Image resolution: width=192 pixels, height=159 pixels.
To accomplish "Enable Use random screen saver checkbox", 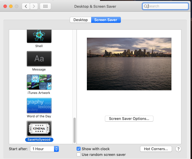I will click(79, 154).
